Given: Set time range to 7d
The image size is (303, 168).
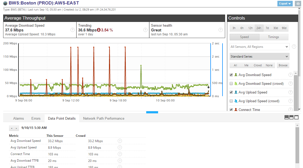Looking at the screenshot, I should tap(267, 28).
